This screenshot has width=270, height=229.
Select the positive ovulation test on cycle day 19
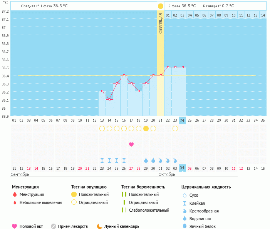pos(146,129)
